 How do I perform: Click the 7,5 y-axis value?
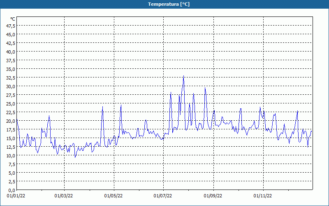click(12, 164)
